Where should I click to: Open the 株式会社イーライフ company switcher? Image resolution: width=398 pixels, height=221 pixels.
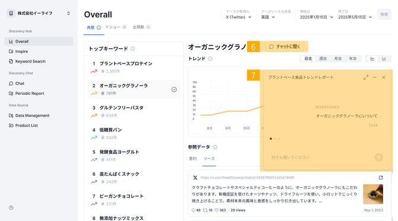39,13
